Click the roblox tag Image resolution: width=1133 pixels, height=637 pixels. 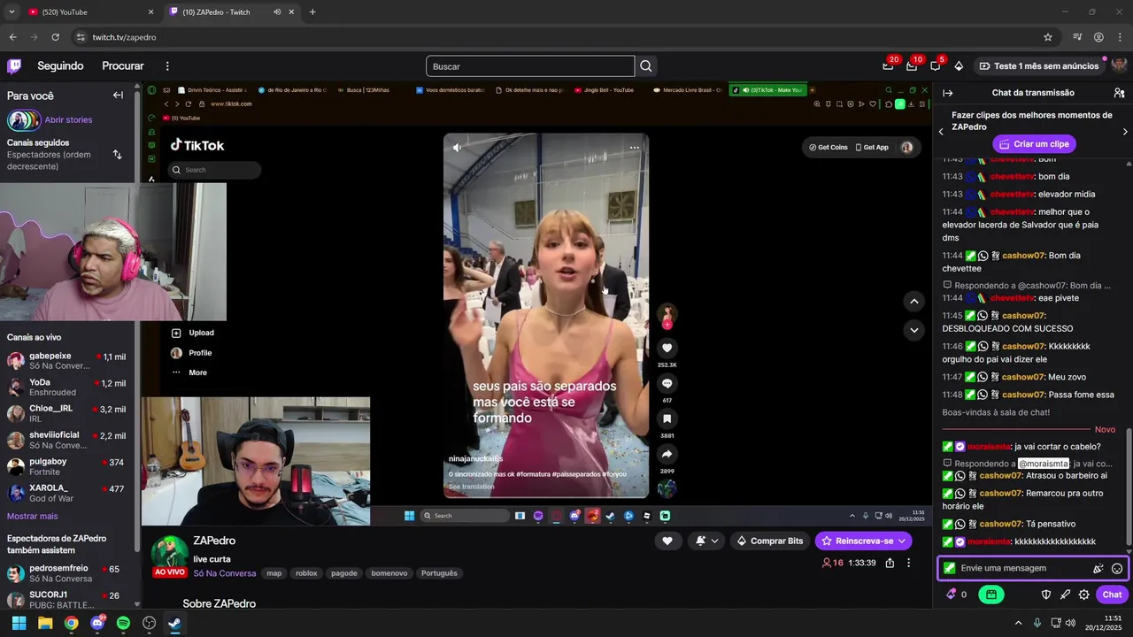tap(306, 573)
